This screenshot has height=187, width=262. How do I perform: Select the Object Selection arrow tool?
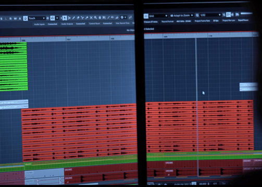point(65,18)
